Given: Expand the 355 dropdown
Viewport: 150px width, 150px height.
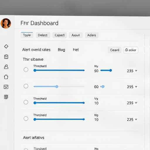Looking at the screenshot, I should (132, 87).
